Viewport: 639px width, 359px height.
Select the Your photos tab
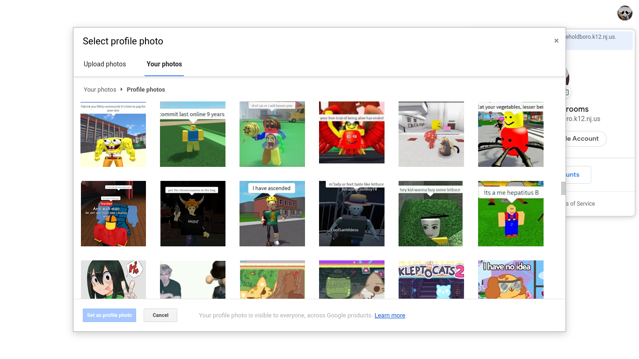click(164, 64)
